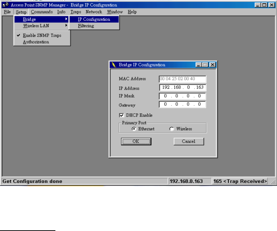Image resolution: width=277 pixels, height=231 pixels.
Task: Select IP Configuration submenu item
Action: coord(94,19)
